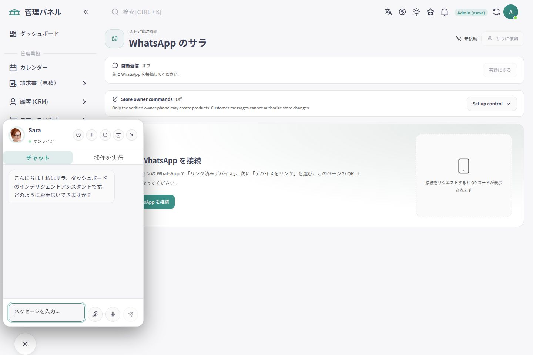Image resolution: width=533 pixels, height=355 pixels.
Task: Open the Set up control dropdown
Action: pyautogui.click(x=492, y=104)
